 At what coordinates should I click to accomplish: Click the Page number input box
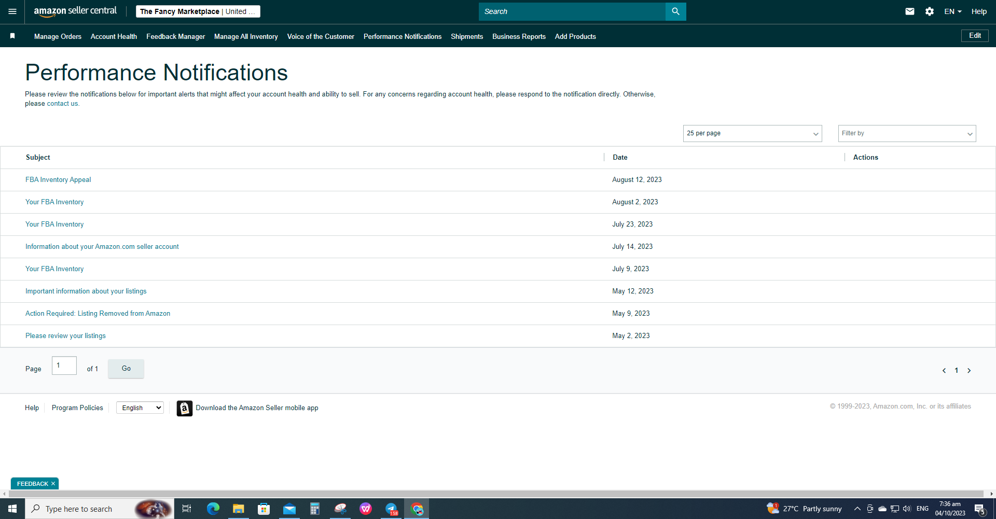point(64,366)
